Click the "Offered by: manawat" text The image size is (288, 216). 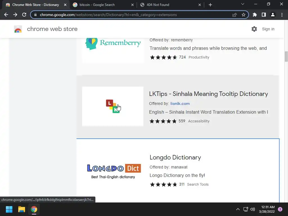[168, 167]
